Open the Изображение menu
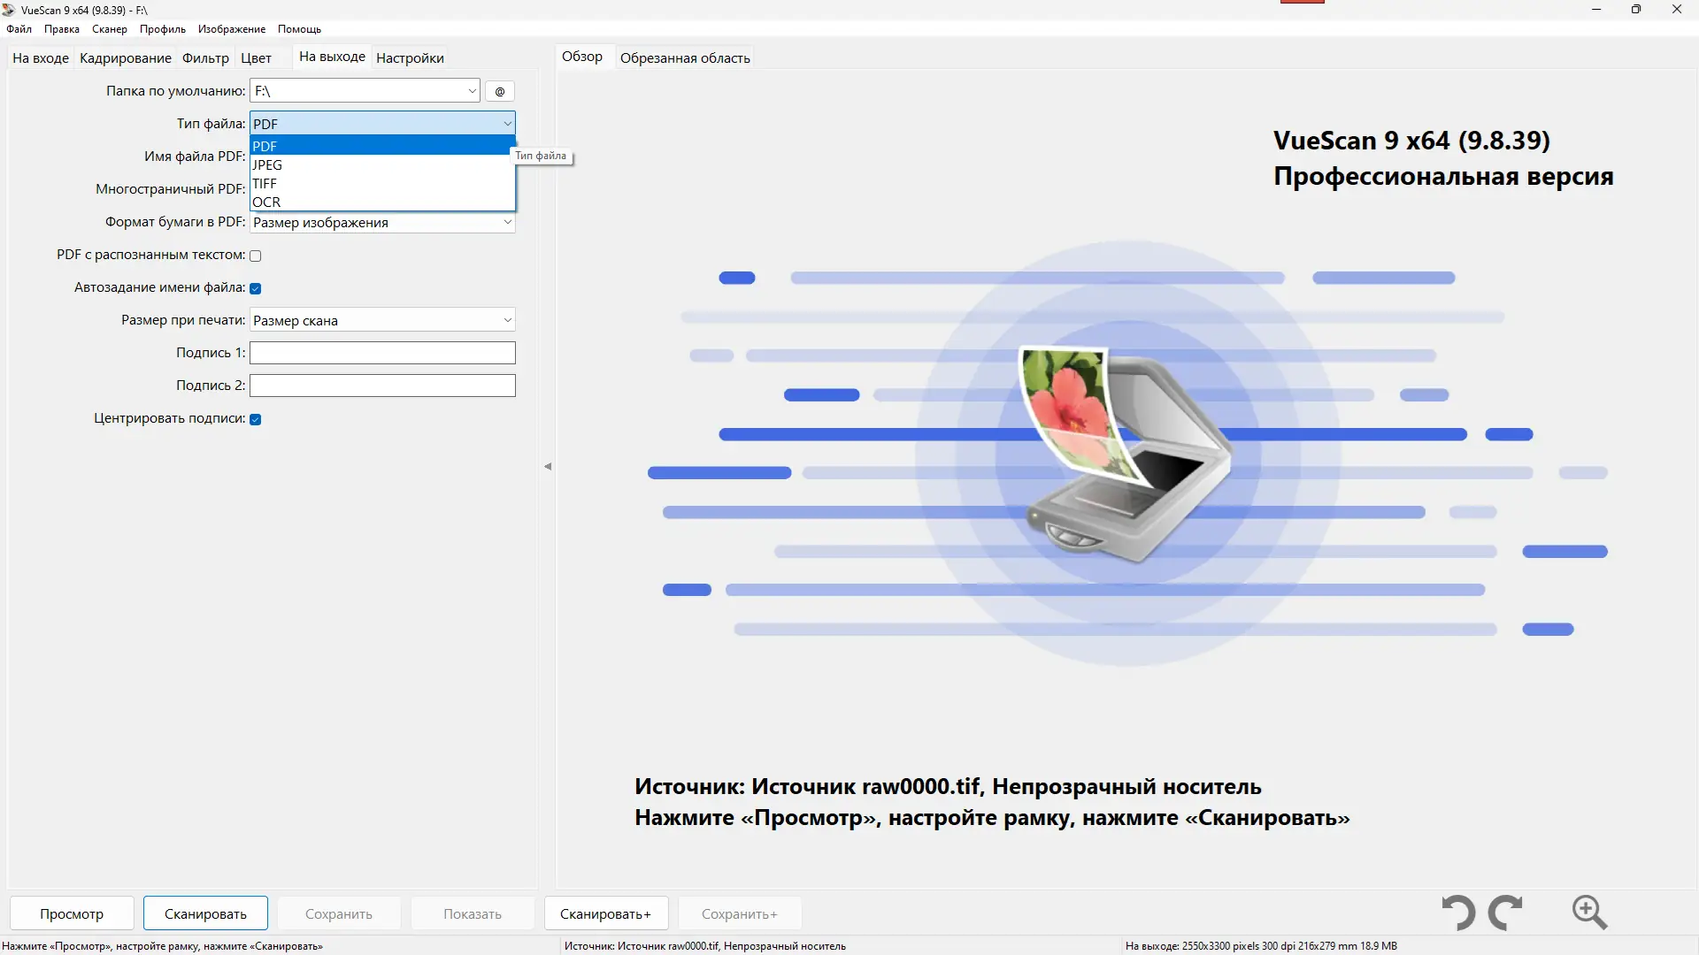 (x=230, y=28)
